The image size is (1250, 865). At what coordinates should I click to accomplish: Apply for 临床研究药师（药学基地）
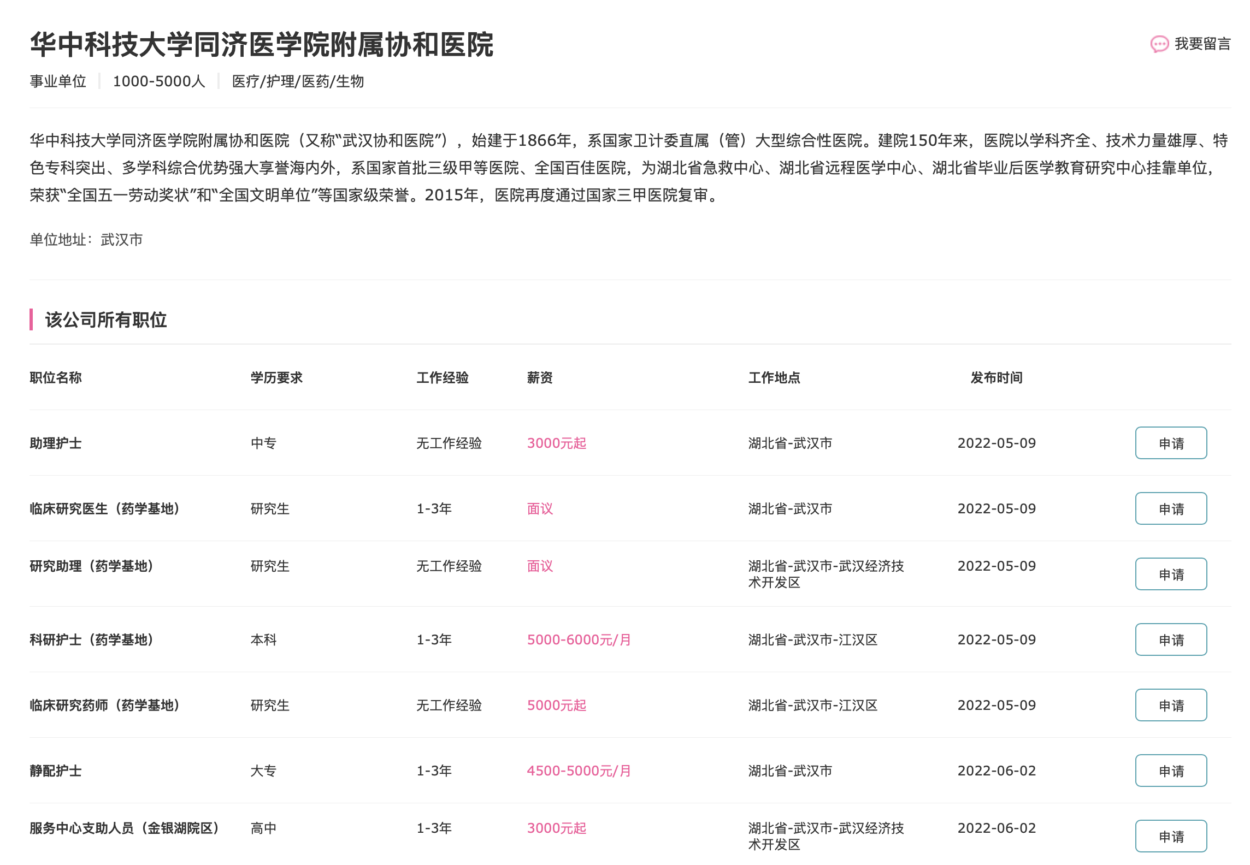tap(1170, 705)
